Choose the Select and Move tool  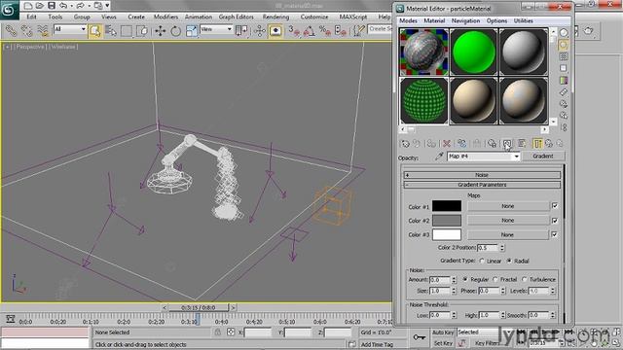[160, 31]
